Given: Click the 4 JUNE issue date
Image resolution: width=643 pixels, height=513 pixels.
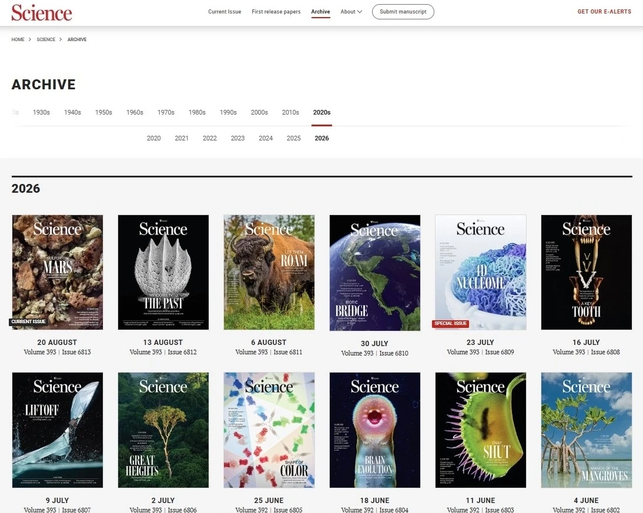Looking at the screenshot, I should (x=586, y=500).
